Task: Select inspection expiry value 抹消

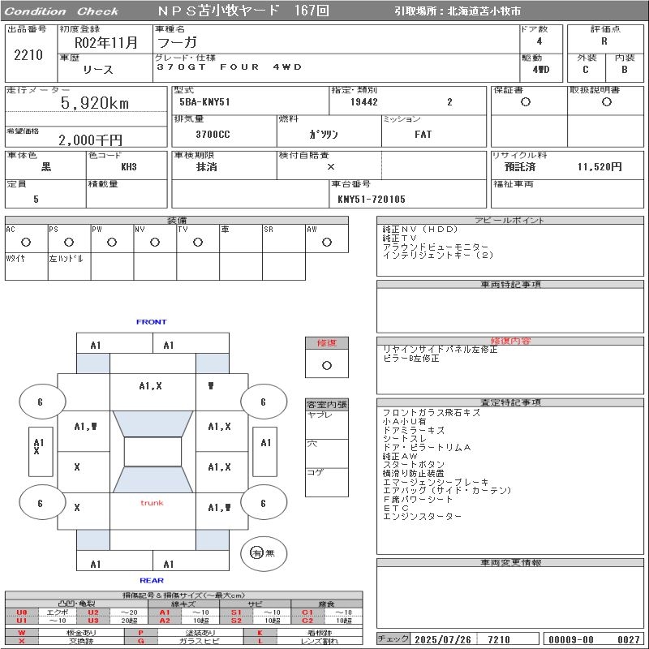Action: pos(207,167)
